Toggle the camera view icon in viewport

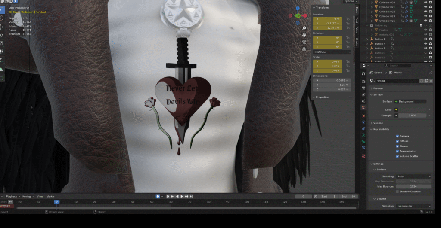click(x=304, y=42)
